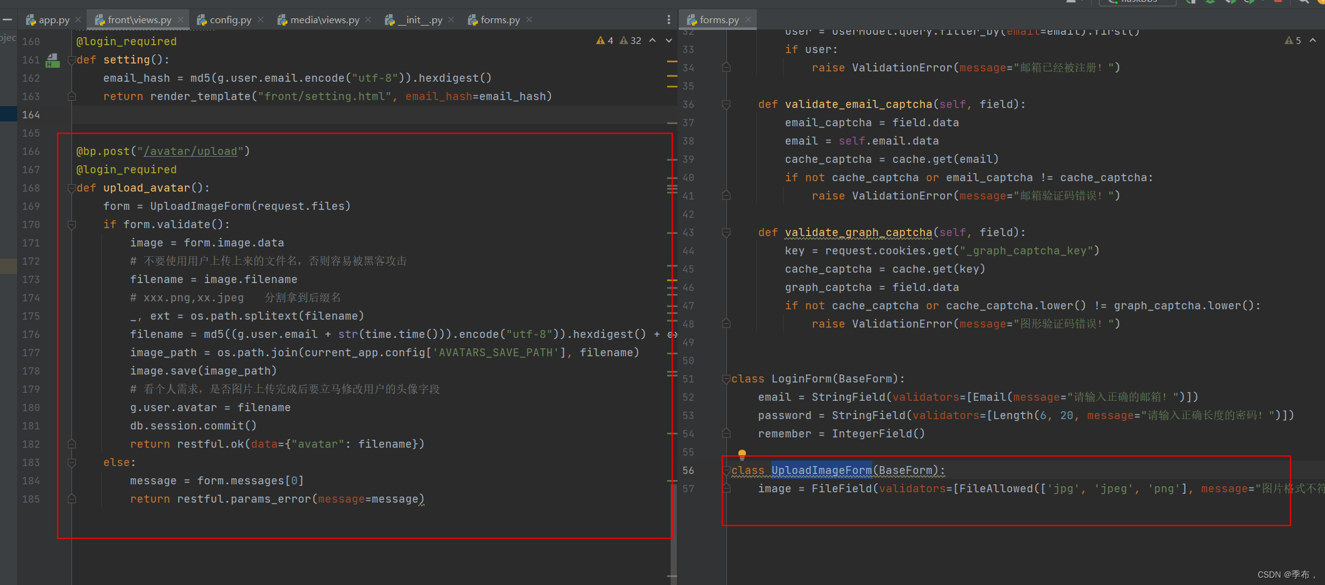The height and width of the screenshot is (585, 1325).
Task: Open the config.py tab
Action: click(x=224, y=20)
